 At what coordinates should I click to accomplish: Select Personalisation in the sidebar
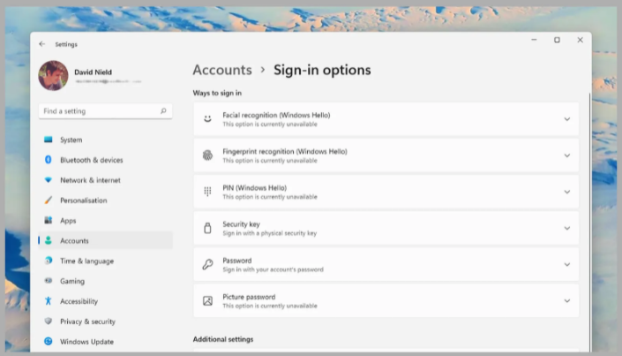coord(106,201)
